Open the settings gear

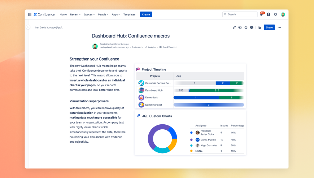tap(275, 14)
